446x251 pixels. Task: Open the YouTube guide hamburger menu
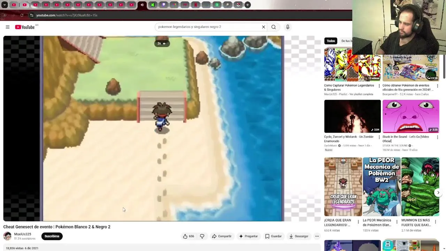click(x=7, y=27)
